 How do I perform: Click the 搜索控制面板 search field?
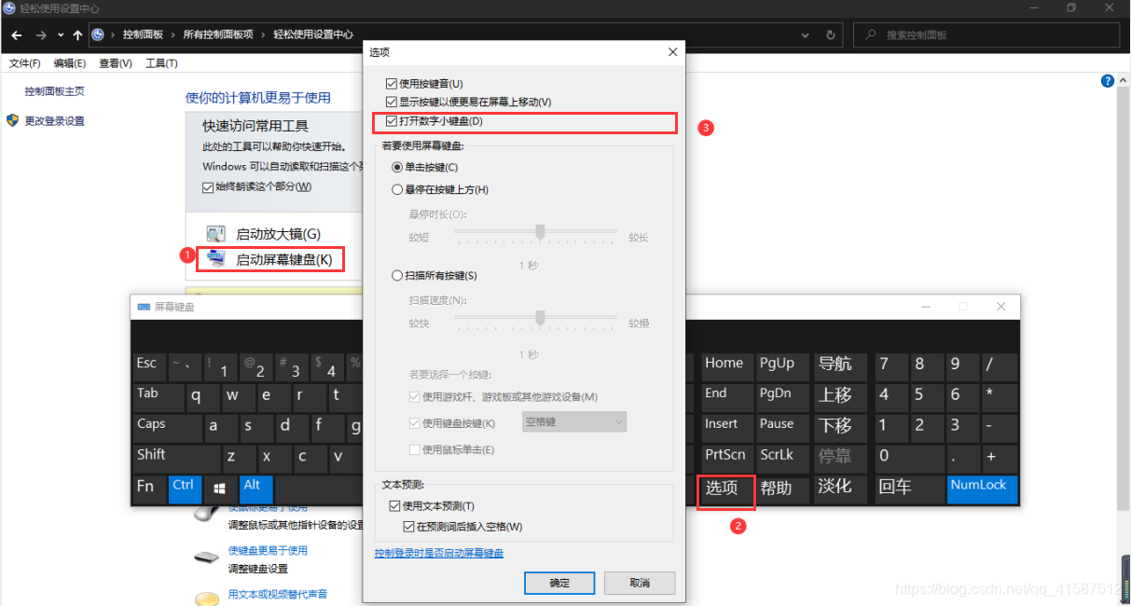(x=988, y=34)
